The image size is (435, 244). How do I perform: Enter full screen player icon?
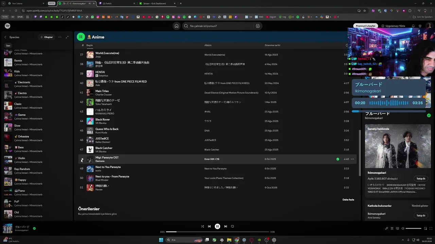point(431,228)
